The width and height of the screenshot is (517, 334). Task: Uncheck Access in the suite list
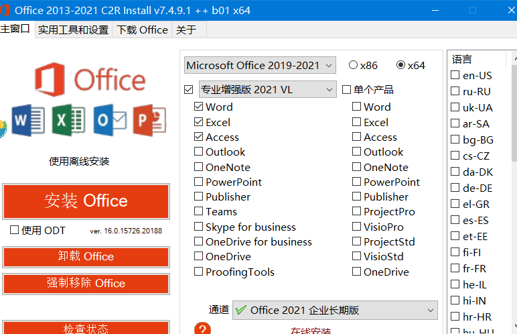pos(198,136)
